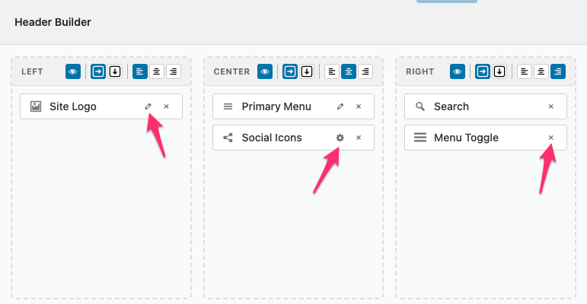Toggle visibility of the Center column

coord(265,71)
